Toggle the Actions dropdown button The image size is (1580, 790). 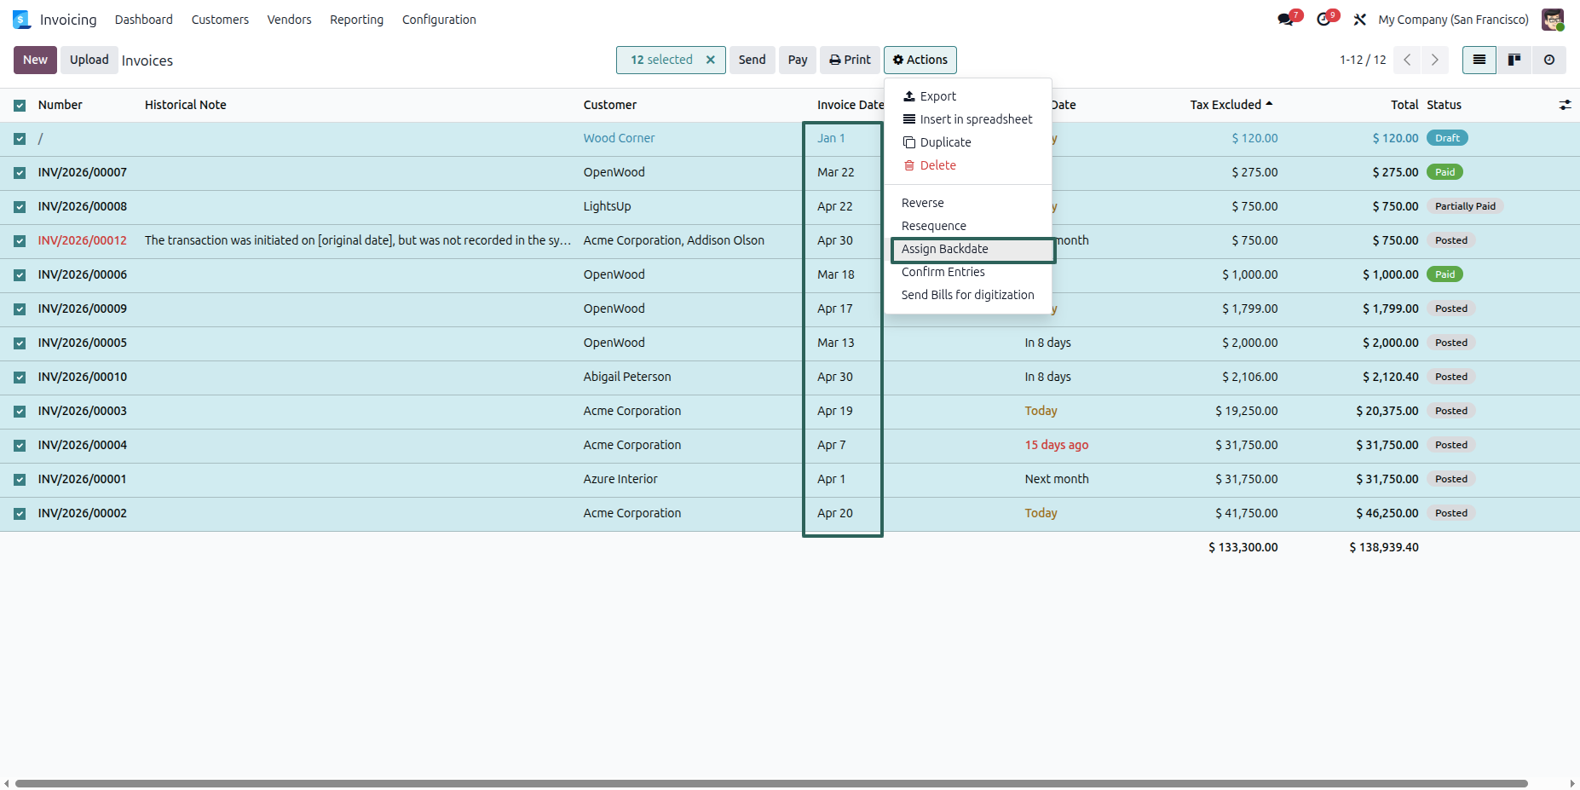tap(920, 60)
